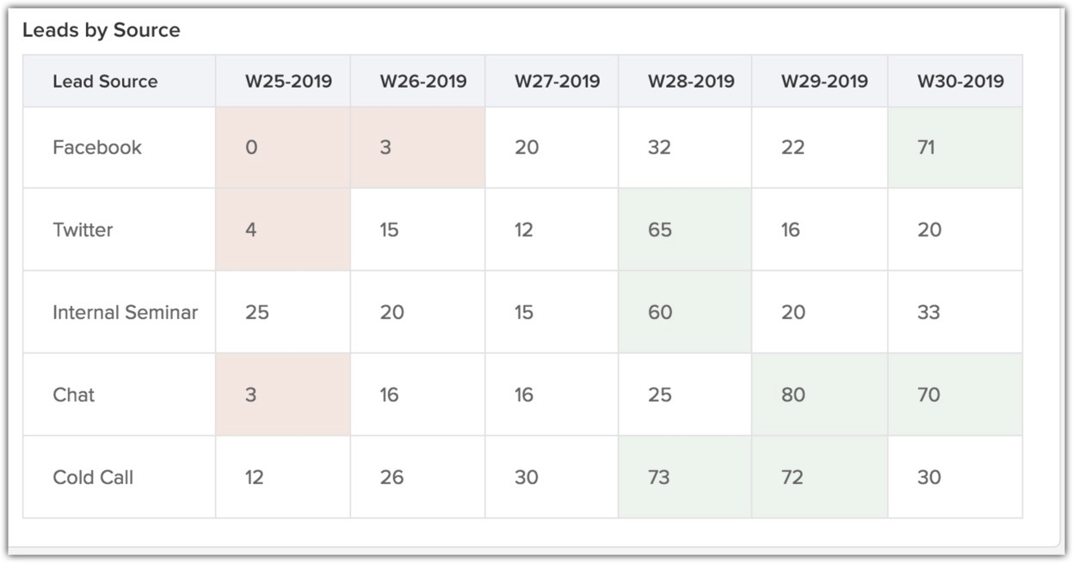Click the Internal Seminar row label
This screenshot has width=1073, height=563.
pyautogui.click(x=125, y=312)
